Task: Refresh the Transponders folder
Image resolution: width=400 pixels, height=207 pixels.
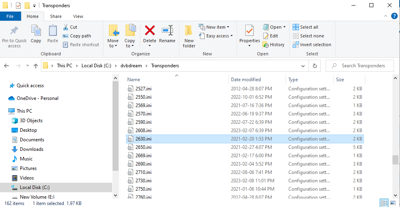Action: [x=315, y=66]
